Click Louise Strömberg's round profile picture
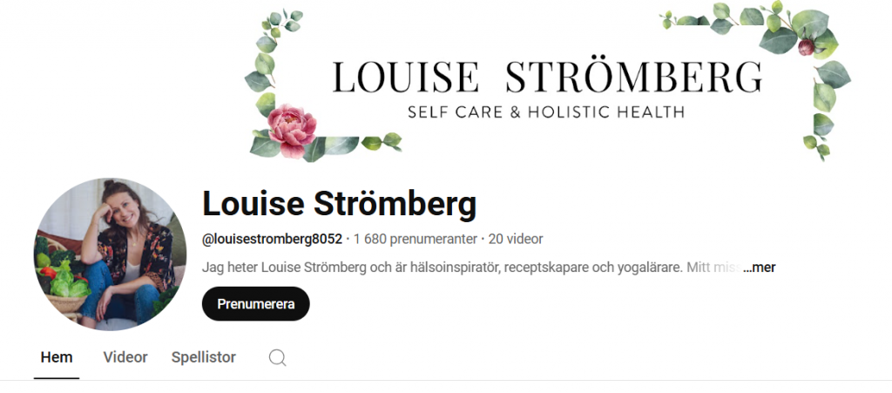 tap(110, 254)
